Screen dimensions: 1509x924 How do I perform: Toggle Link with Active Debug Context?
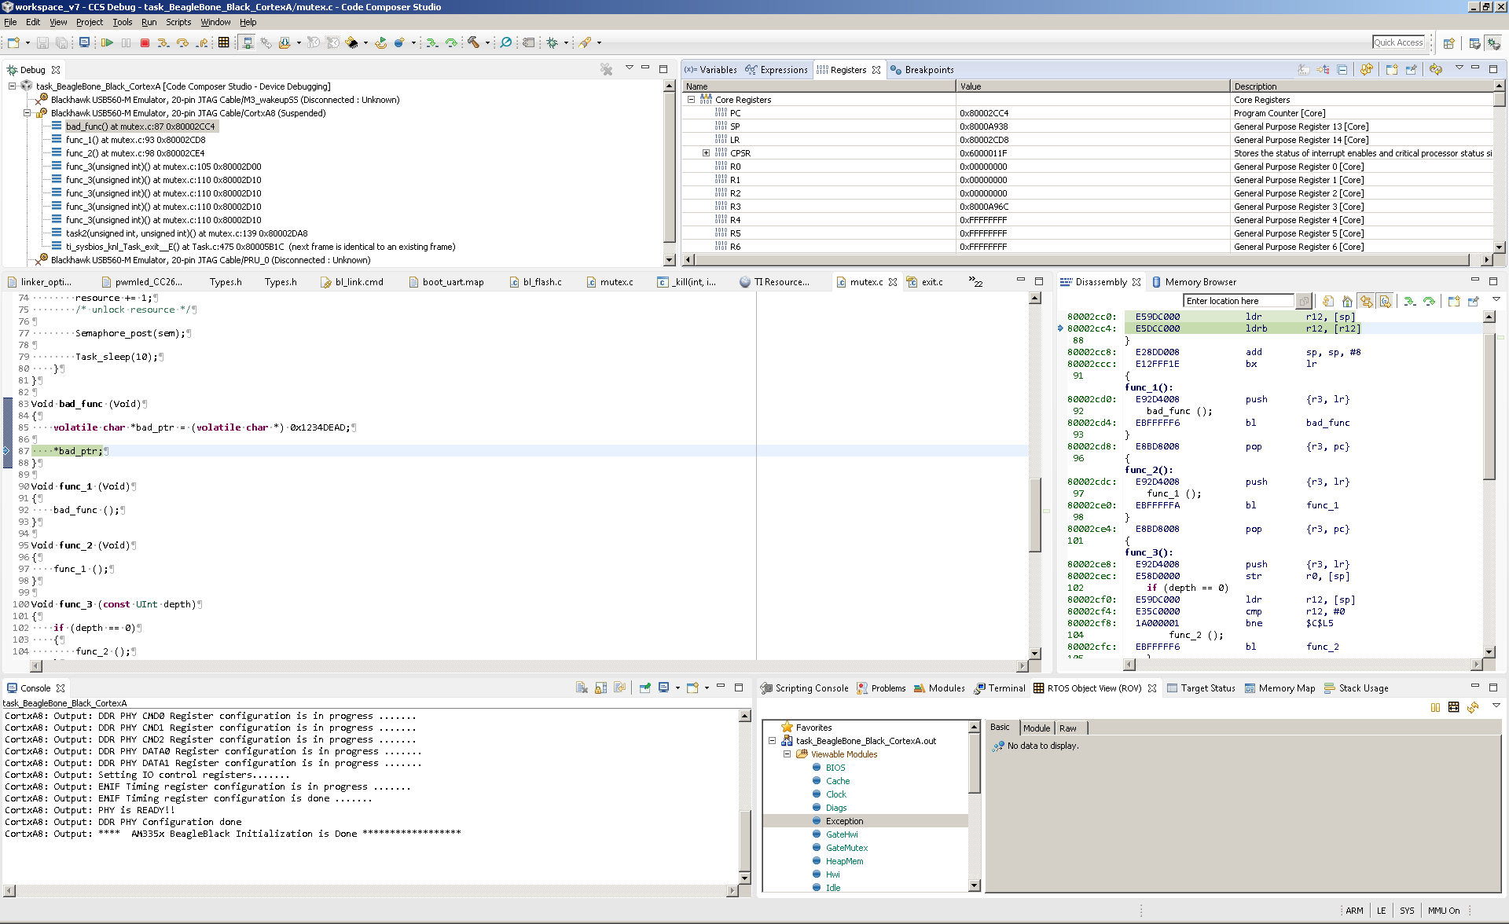point(1366,301)
